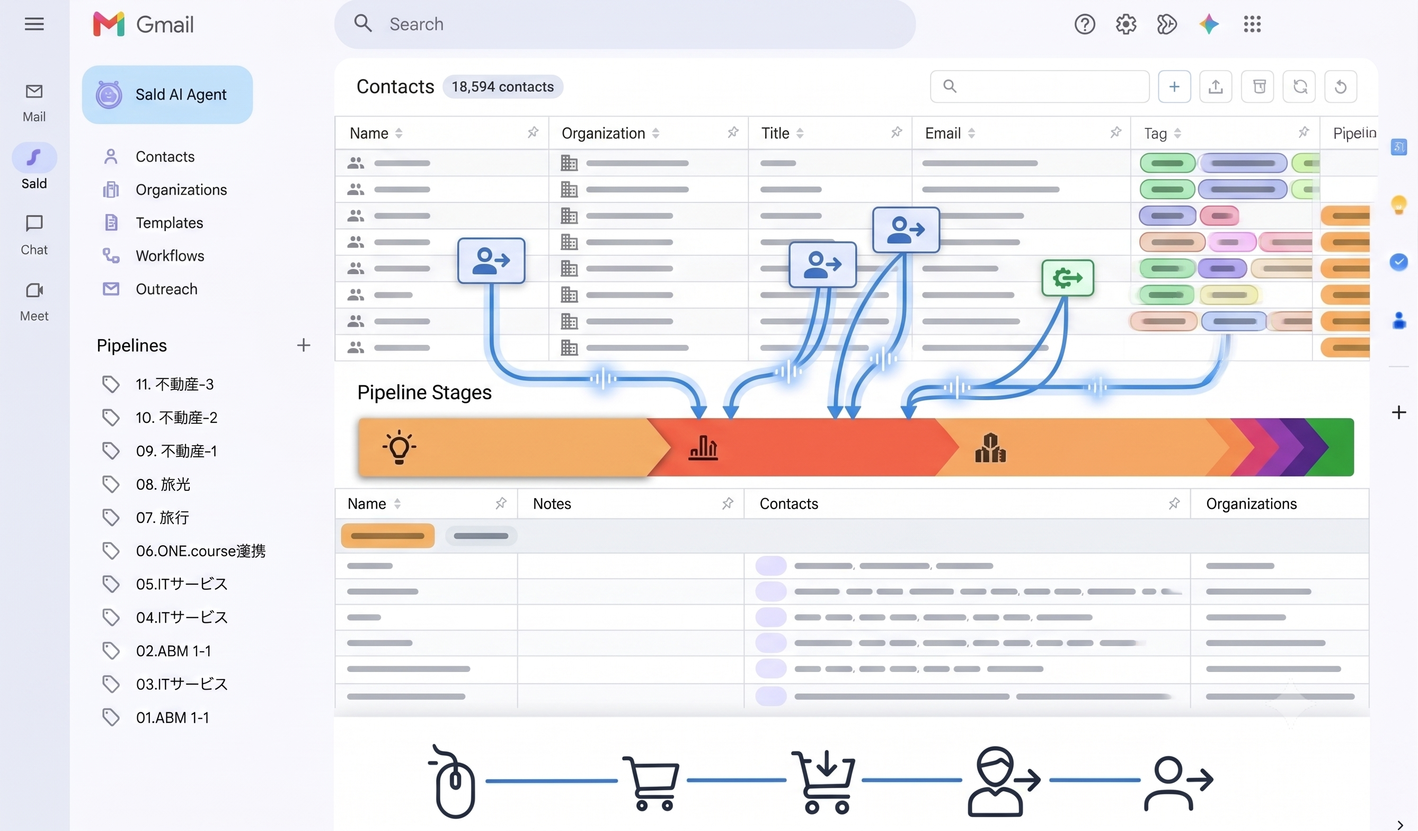Pin the stage table Contacts column
Image resolution: width=1418 pixels, height=831 pixels.
[x=1174, y=503]
